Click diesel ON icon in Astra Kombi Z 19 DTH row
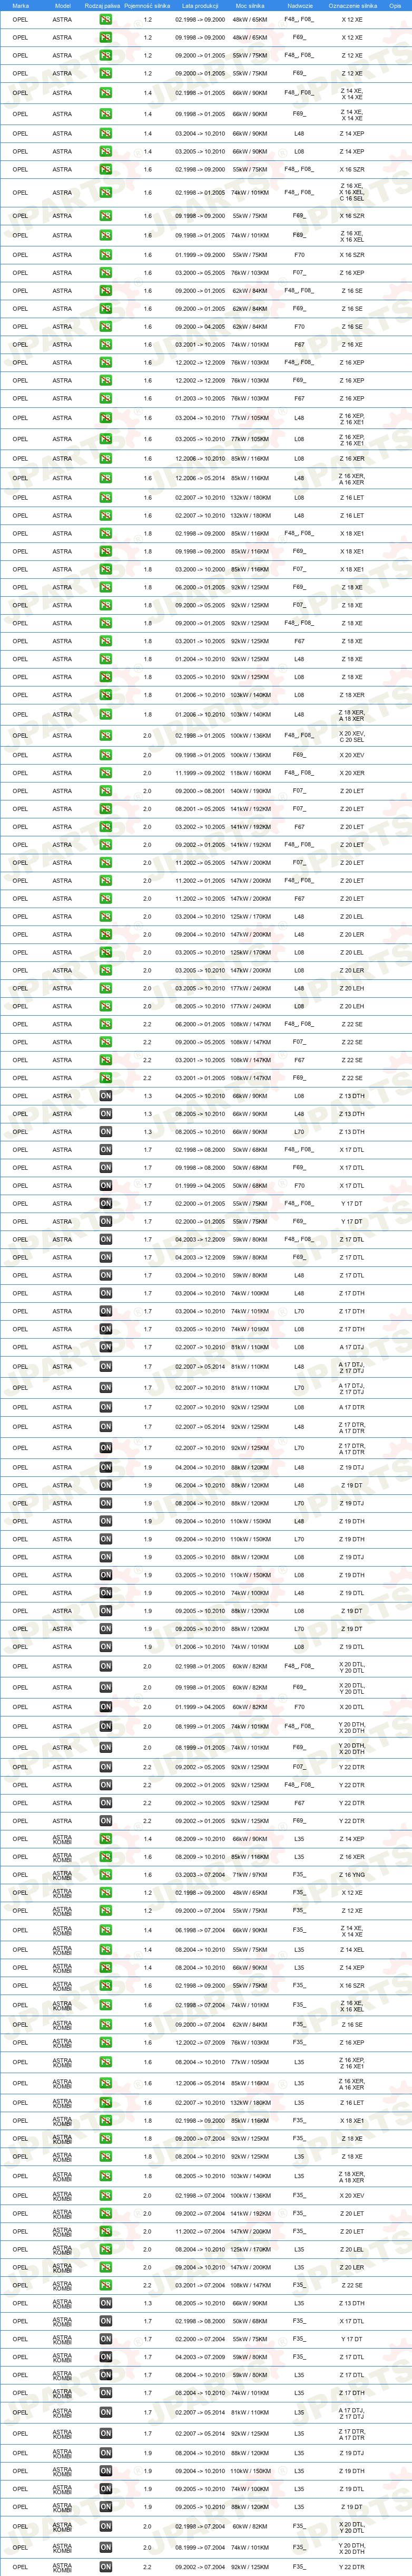 [105, 2471]
